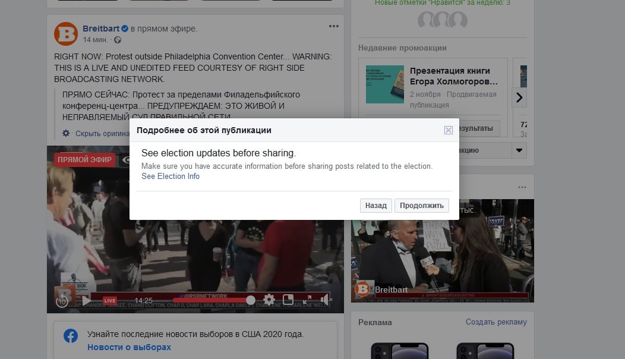The image size is (625, 359).
Task: Click the Реклама section label
Action: coord(375,322)
